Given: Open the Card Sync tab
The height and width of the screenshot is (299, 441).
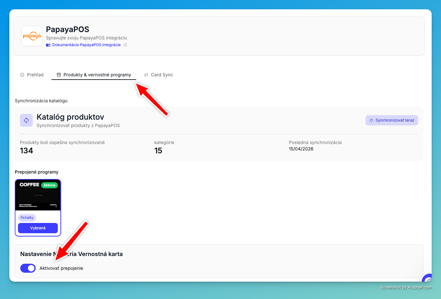Looking at the screenshot, I should coord(159,75).
